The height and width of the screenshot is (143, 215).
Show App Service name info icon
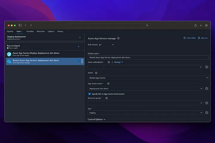pos(108,84)
